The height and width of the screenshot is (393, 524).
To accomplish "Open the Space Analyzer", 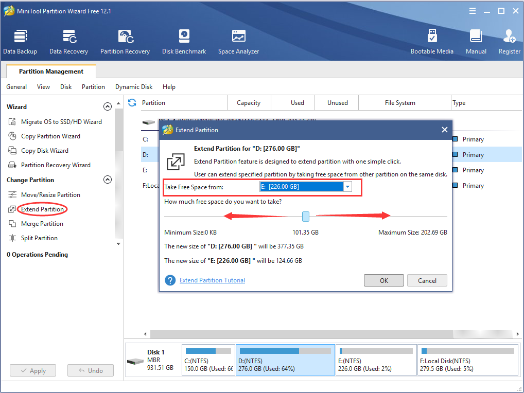I will click(x=239, y=42).
